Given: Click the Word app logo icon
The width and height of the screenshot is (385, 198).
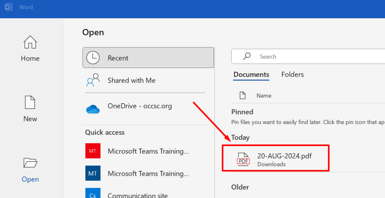Looking at the screenshot, I should [8, 7].
